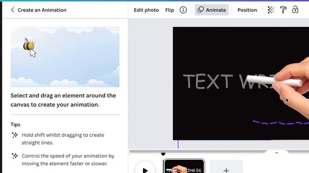Collapse the timeline with chevron handle
Viewport: 309px width, 173px height.
point(277,153)
